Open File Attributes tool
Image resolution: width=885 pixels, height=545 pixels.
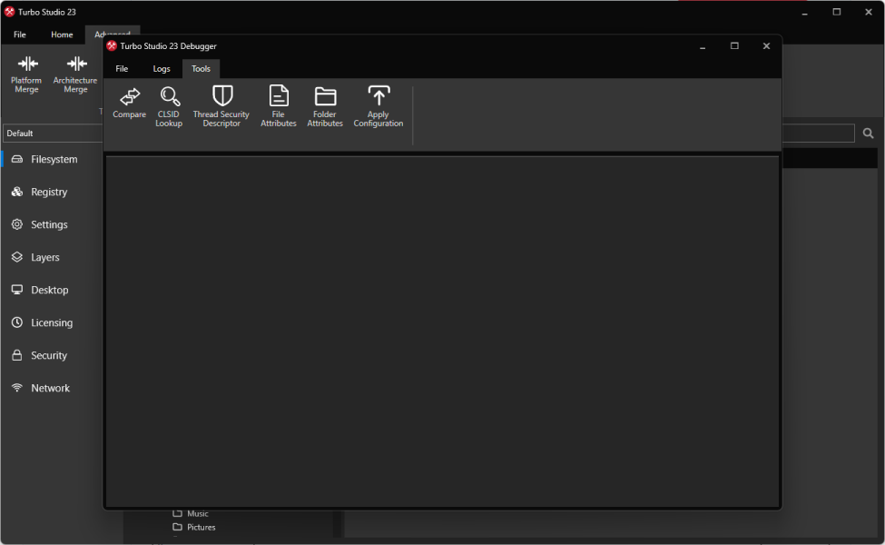(x=279, y=107)
